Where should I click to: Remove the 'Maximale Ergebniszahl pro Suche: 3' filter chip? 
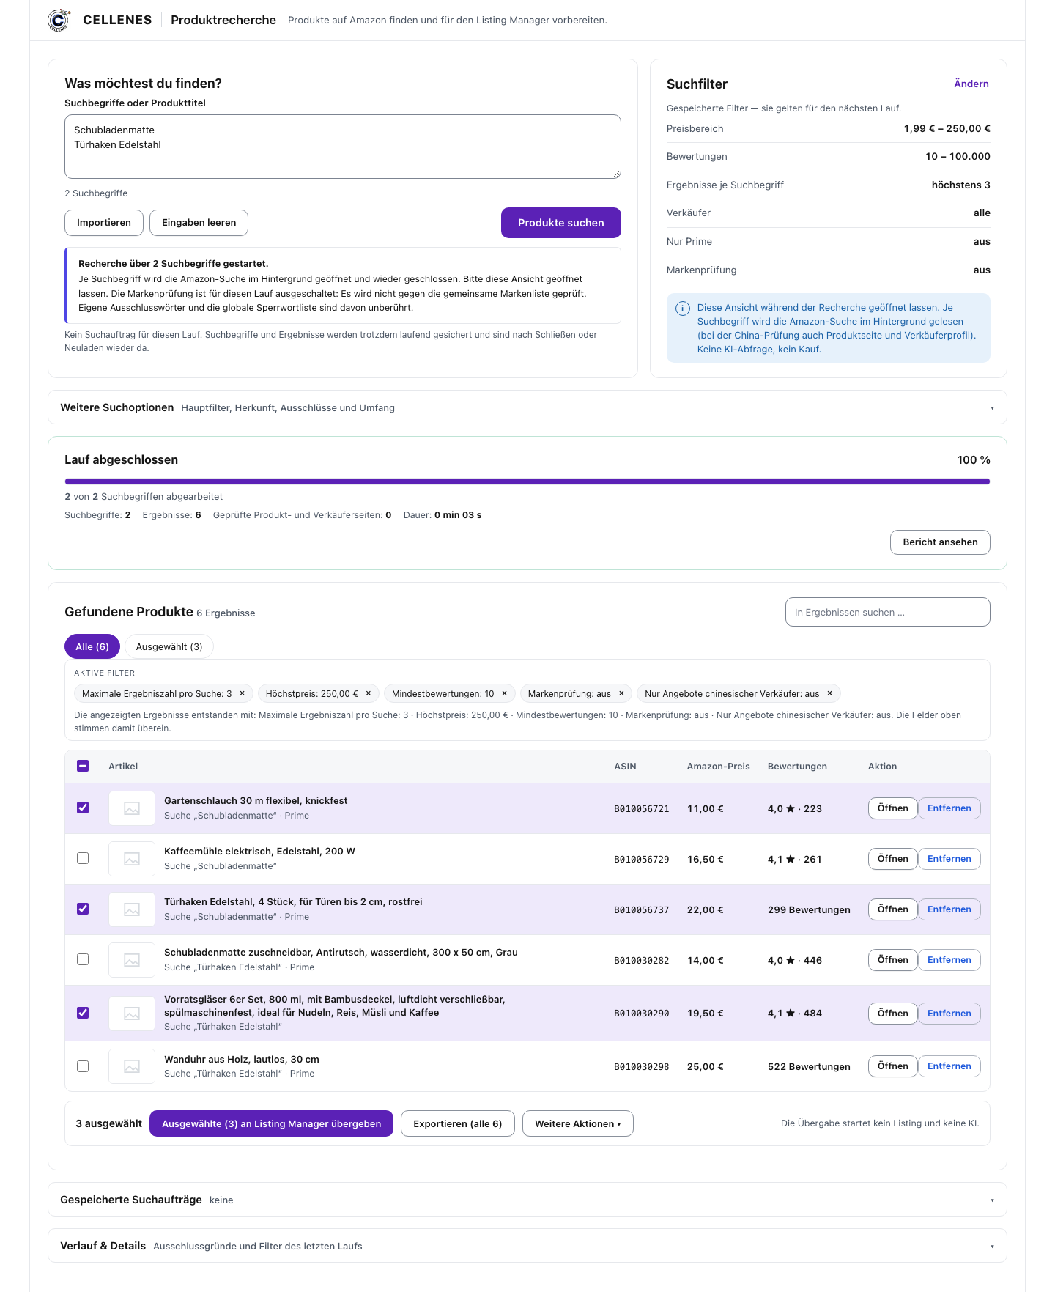tap(242, 693)
